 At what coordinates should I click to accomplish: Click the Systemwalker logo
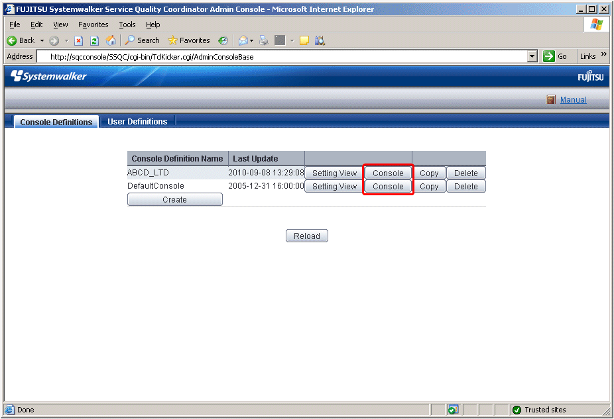point(48,76)
